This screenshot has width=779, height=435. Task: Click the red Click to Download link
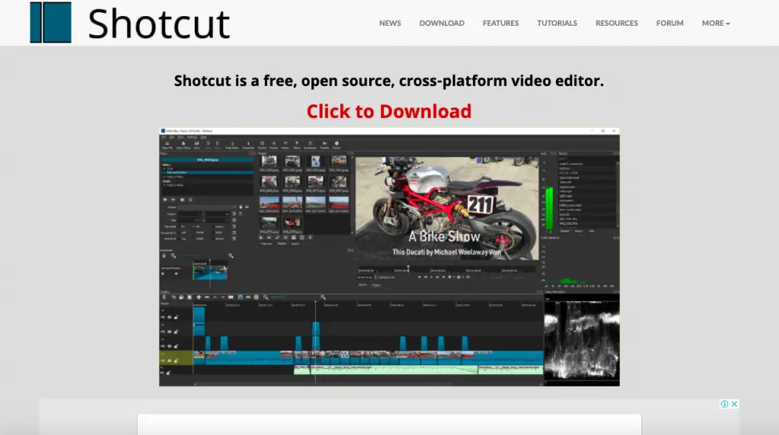click(x=389, y=111)
